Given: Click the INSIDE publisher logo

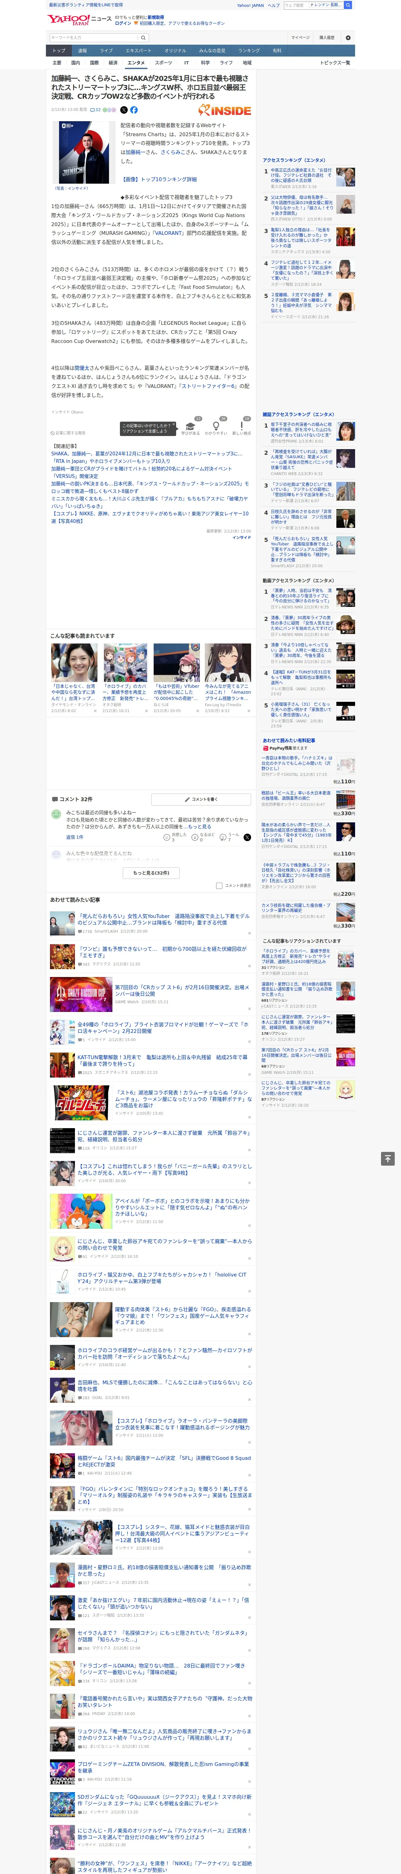Looking at the screenshot, I should 225,111.
